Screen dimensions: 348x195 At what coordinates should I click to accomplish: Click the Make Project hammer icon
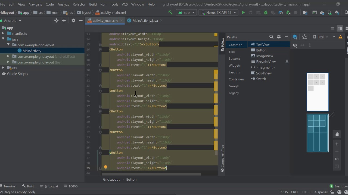[170, 12]
